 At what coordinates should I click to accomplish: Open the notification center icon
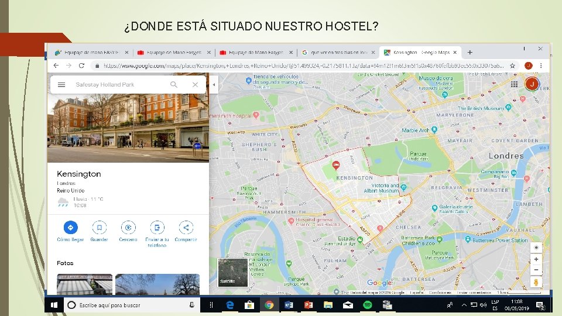click(x=540, y=305)
